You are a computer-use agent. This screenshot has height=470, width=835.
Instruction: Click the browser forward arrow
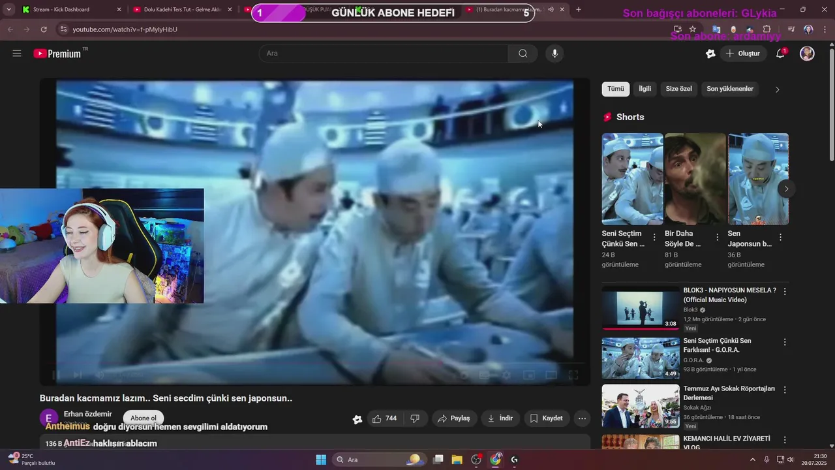coord(27,29)
